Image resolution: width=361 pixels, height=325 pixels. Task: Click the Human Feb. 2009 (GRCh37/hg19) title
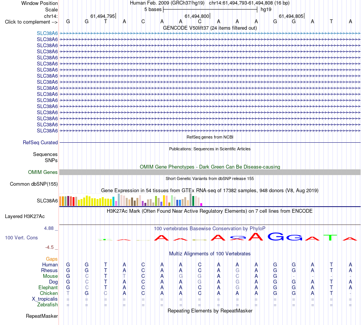coord(167,3)
